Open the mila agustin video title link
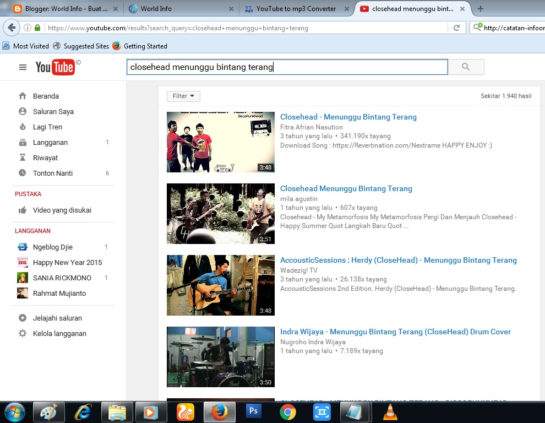The image size is (545, 423). tap(346, 188)
